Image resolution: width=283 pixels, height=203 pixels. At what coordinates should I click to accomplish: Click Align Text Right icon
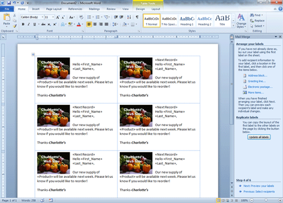101,24
